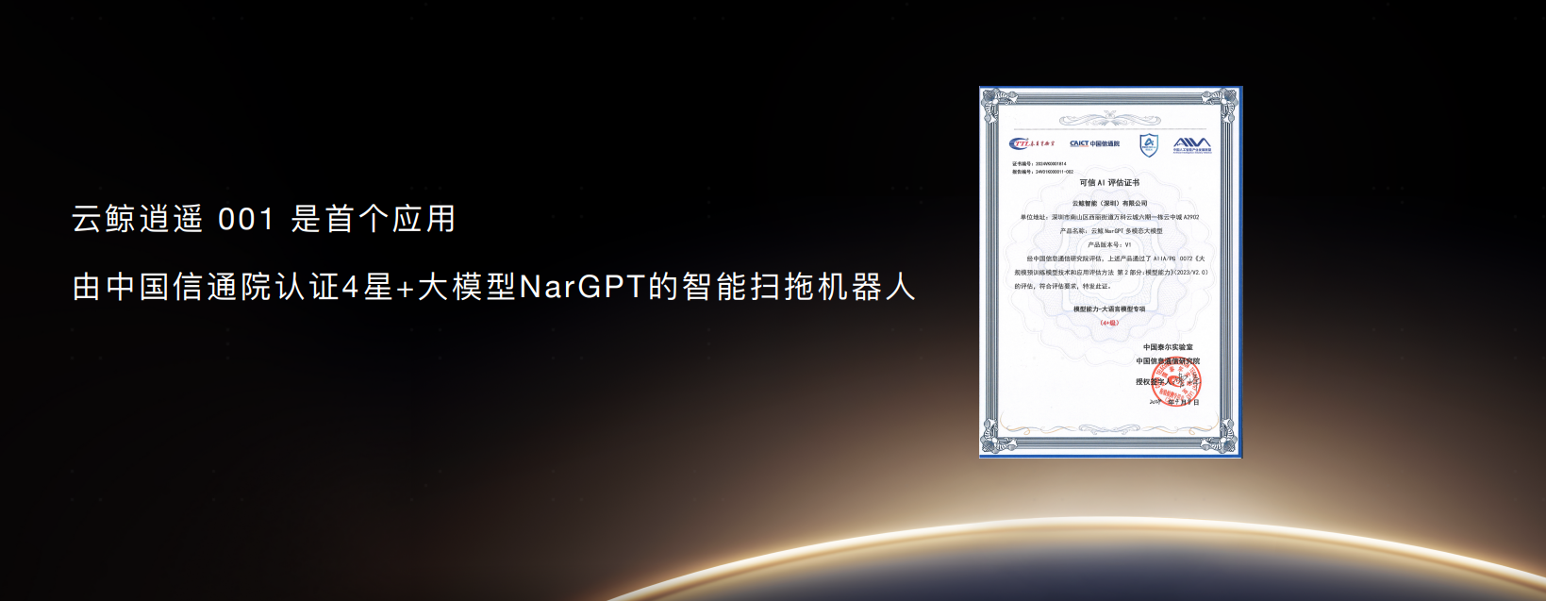This screenshot has width=1546, height=601.
Task: Click the product name line on certificate
Action: (x=1110, y=230)
